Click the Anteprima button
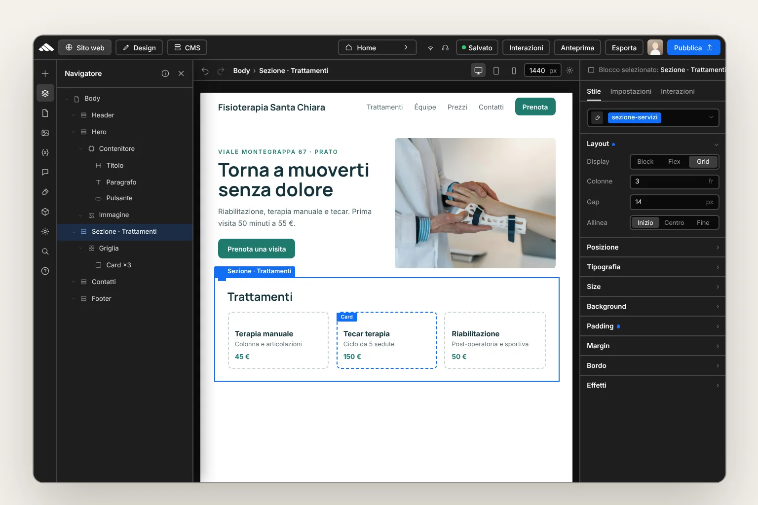 click(x=577, y=48)
